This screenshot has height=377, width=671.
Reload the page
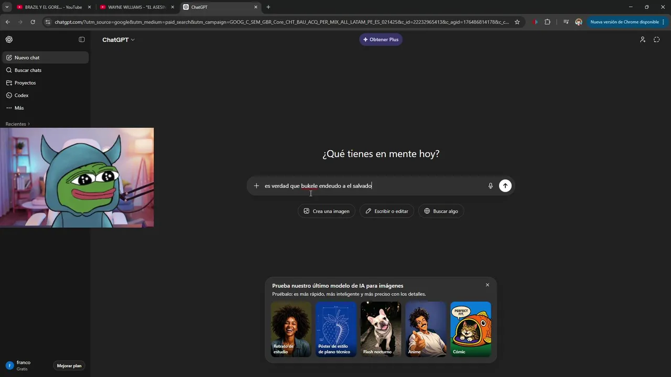click(33, 22)
